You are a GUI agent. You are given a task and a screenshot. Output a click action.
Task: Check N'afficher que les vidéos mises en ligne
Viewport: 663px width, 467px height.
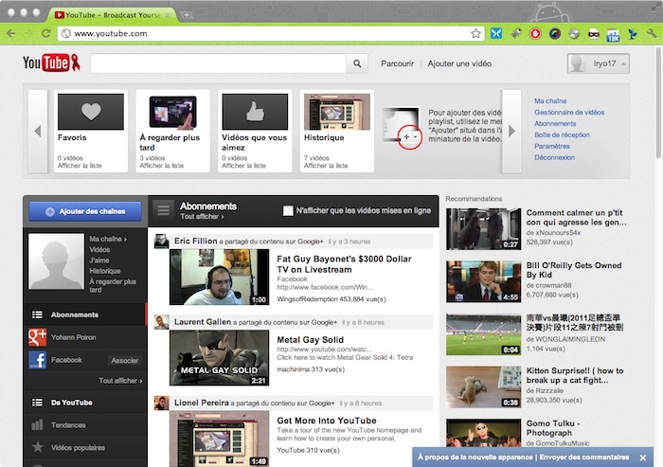click(x=288, y=210)
